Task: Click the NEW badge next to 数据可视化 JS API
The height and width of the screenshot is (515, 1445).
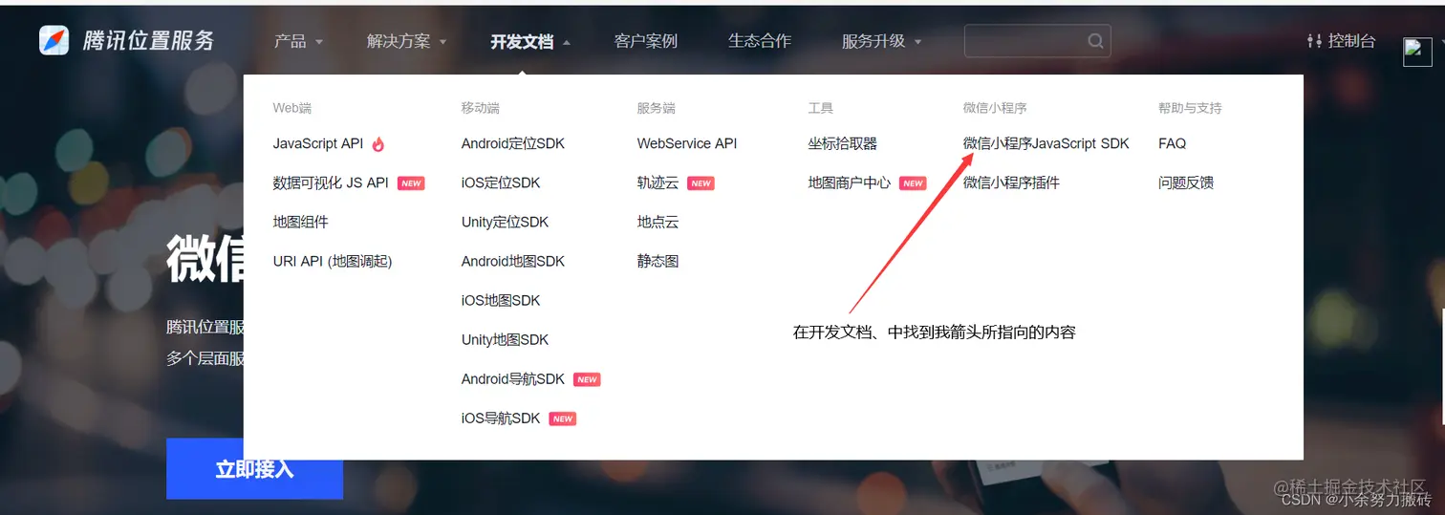Action: (411, 183)
